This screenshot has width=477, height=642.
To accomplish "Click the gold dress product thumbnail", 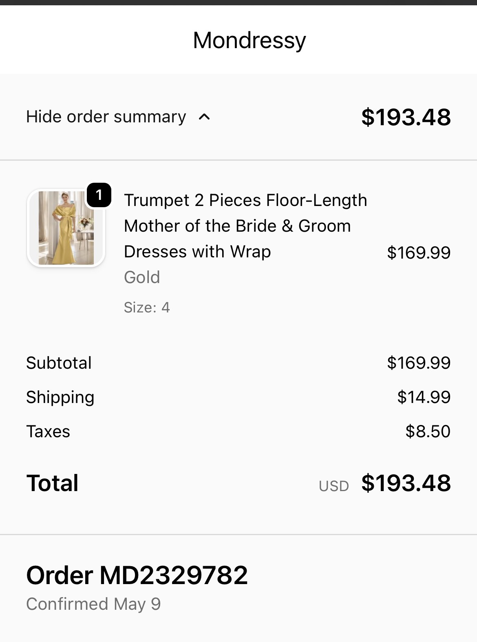I will coord(66,228).
